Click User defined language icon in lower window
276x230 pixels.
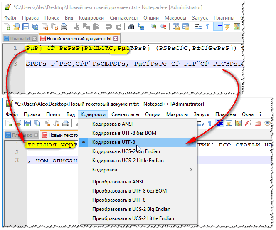[229, 123]
